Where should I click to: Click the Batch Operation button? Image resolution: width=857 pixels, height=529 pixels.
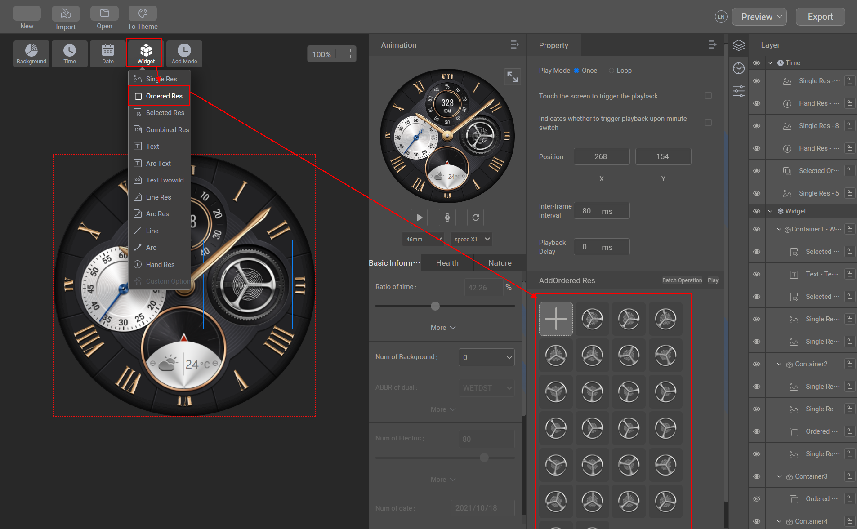pos(682,280)
